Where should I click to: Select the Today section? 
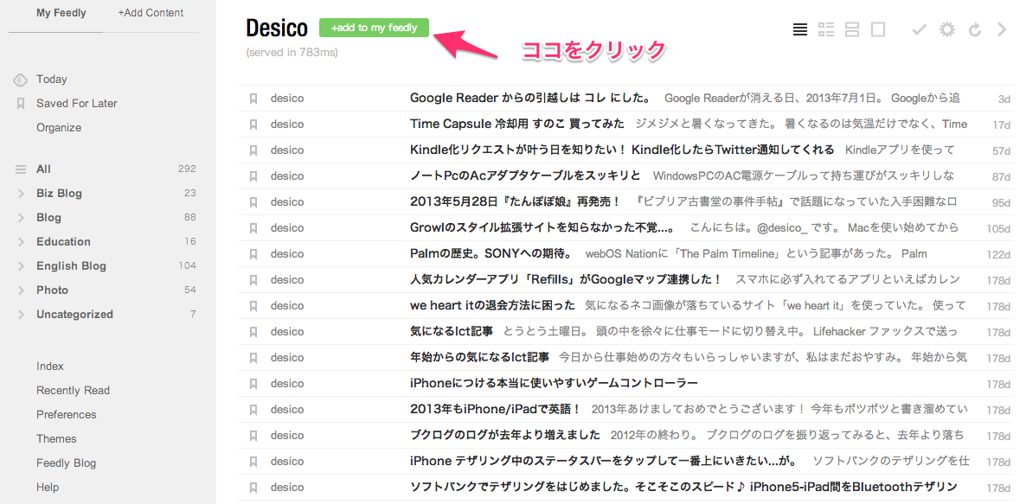coord(54,79)
